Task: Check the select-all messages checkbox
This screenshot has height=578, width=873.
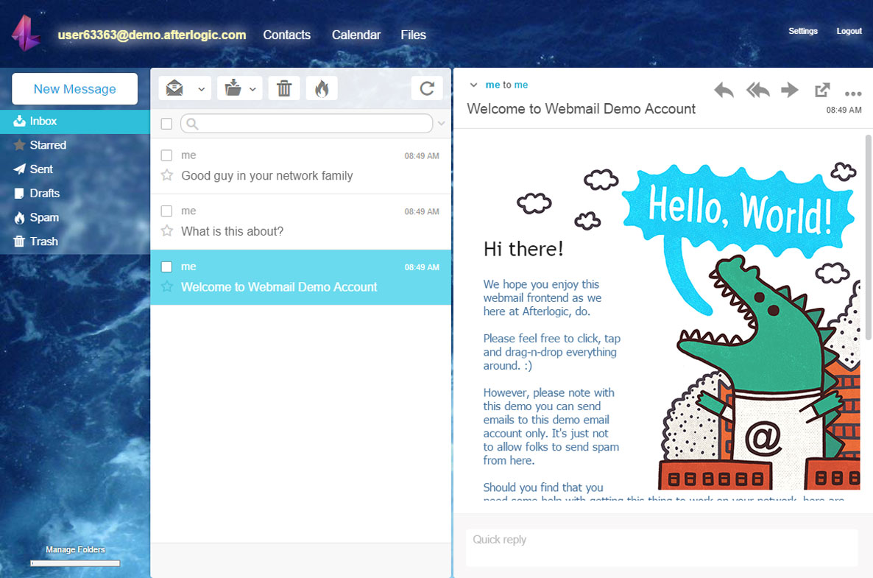Action: coord(167,124)
